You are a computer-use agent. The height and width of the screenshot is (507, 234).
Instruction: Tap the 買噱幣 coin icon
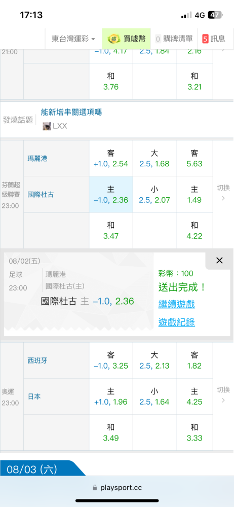[x=113, y=39]
